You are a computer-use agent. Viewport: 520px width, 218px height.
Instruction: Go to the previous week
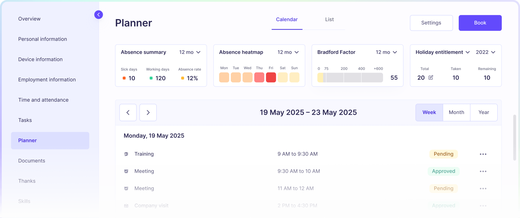(128, 112)
